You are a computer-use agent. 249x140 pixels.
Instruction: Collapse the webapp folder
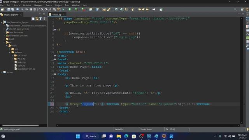click(9, 52)
